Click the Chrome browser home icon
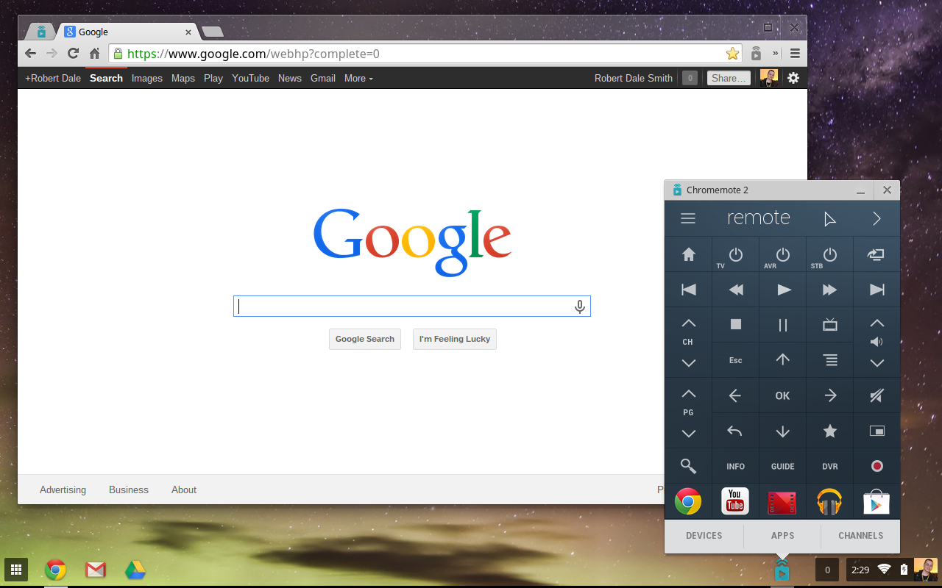Viewport: 942px width, 588px height. point(94,53)
